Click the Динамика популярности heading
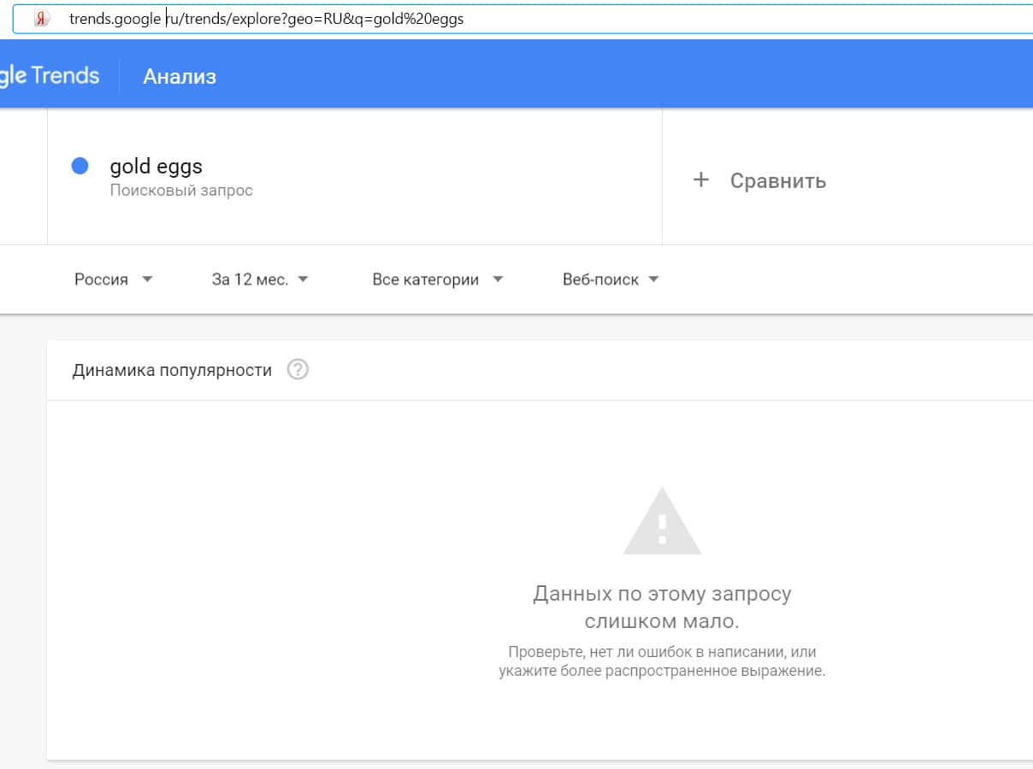This screenshot has width=1033, height=769. (x=172, y=370)
